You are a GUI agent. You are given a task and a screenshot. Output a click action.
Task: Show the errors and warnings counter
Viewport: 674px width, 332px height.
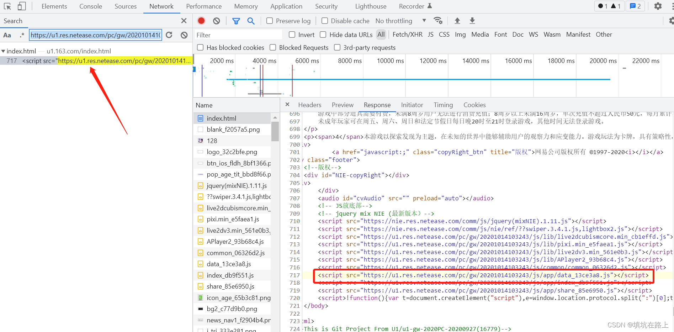pyautogui.click(x=609, y=6)
